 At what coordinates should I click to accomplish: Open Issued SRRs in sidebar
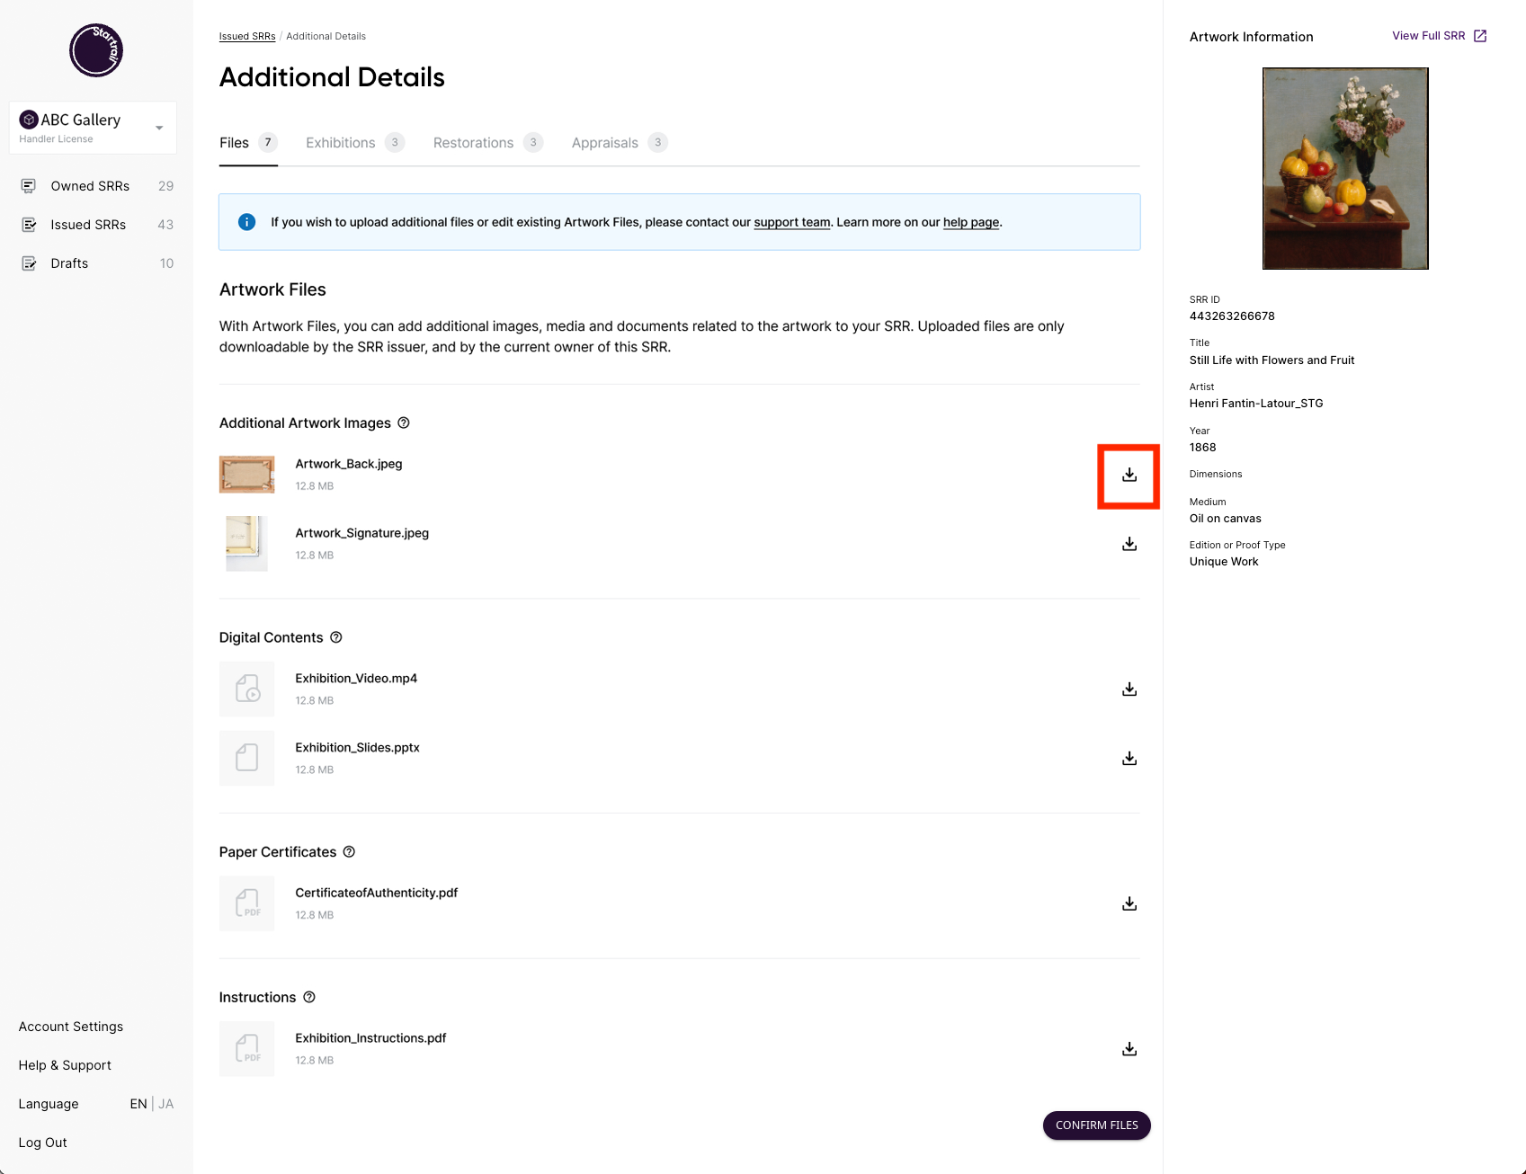pyautogui.click(x=96, y=225)
